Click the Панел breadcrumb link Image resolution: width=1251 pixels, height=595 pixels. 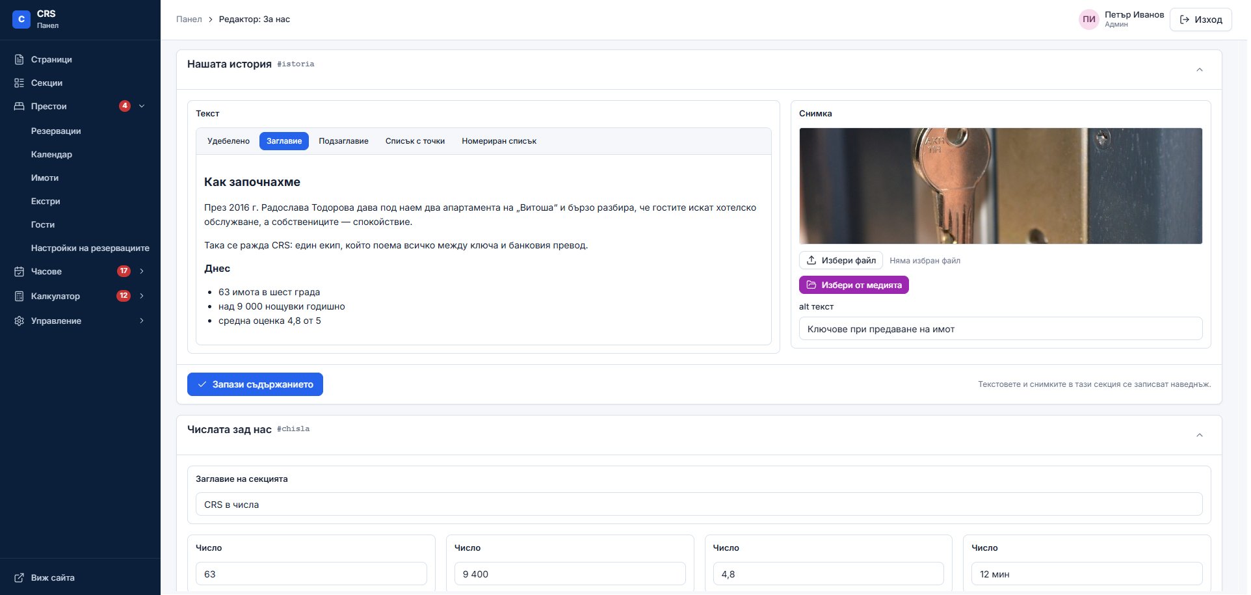(189, 20)
